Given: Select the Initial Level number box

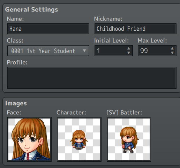Looking at the screenshot, I should tap(114, 51).
